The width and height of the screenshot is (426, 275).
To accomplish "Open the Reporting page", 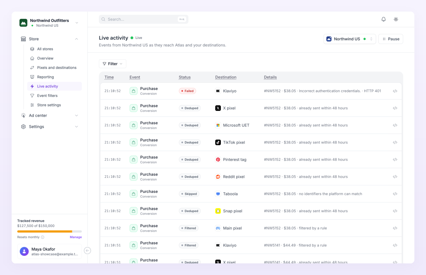I will click(54, 77).
